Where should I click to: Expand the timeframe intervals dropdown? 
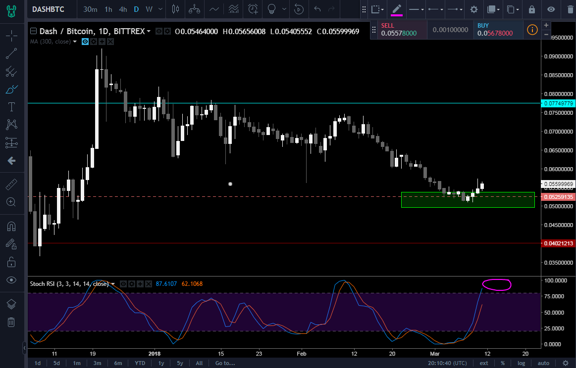click(160, 9)
